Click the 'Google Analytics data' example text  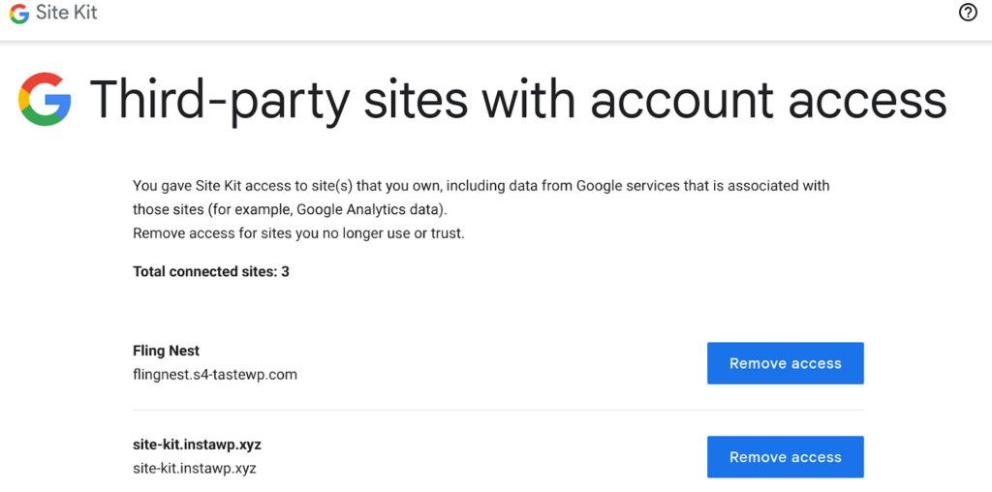tap(371, 209)
